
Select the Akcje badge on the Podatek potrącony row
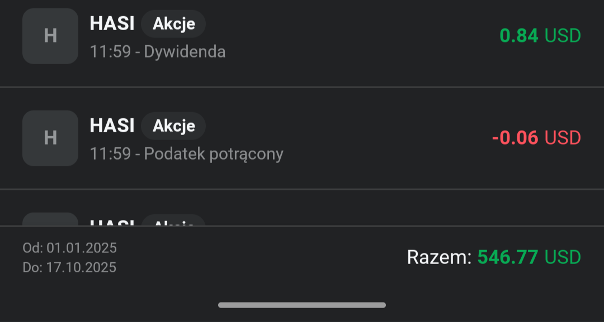pyautogui.click(x=173, y=126)
